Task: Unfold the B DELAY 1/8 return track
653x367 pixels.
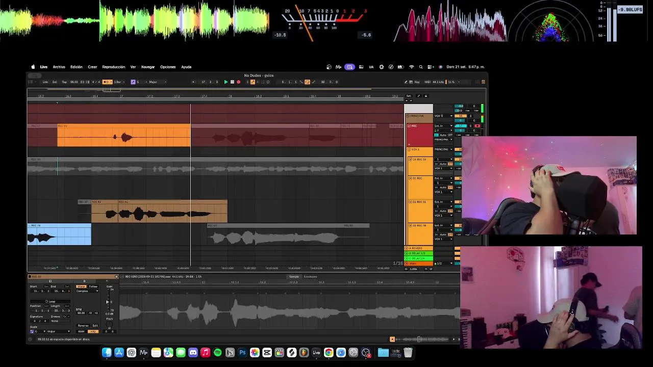Action: point(407,253)
